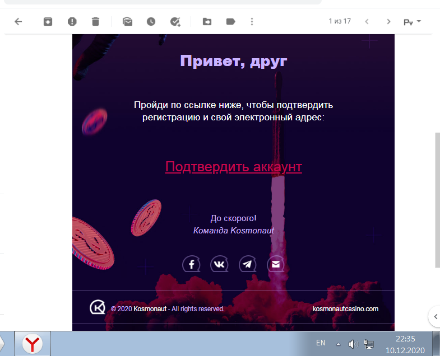Delete this email with trash icon
The height and width of the screenshot is (356, 440).
click(x=95, y=22)
